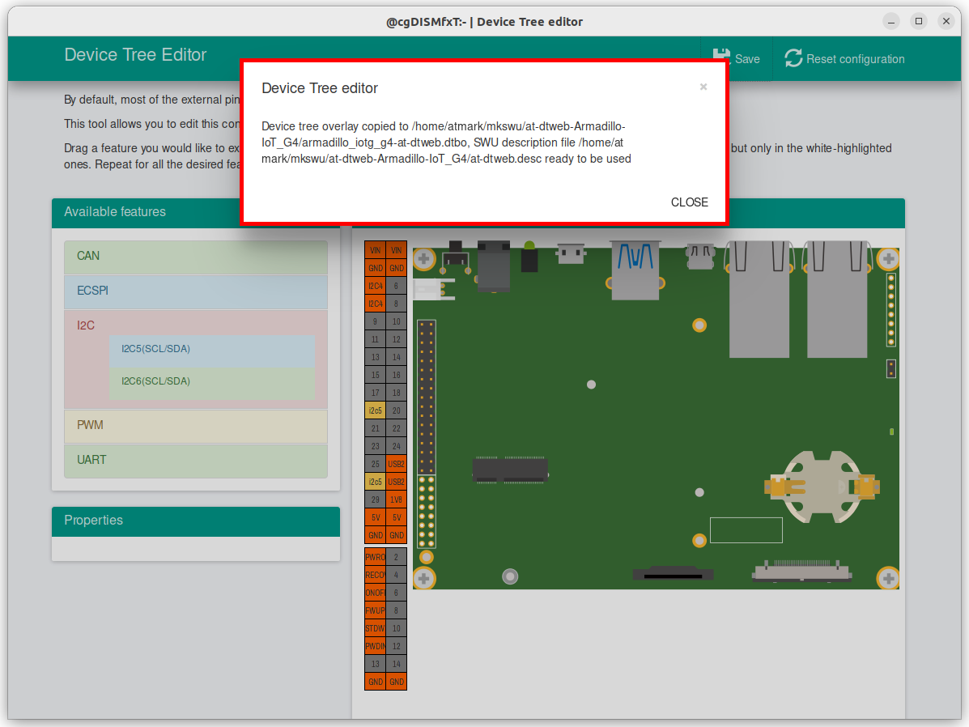Click the coin battery holder on board
The height and width of the screenshot is (727, 969).
pos(819,486)
